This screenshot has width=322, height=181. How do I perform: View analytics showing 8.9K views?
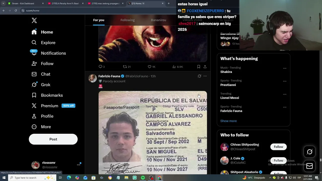pyautogui.click(x=178, y=67)
